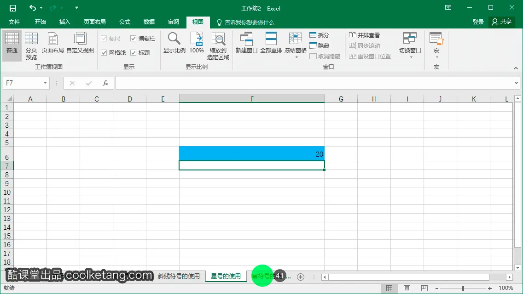Toggle the Headings (标题) checkbox

click(133, 53)
